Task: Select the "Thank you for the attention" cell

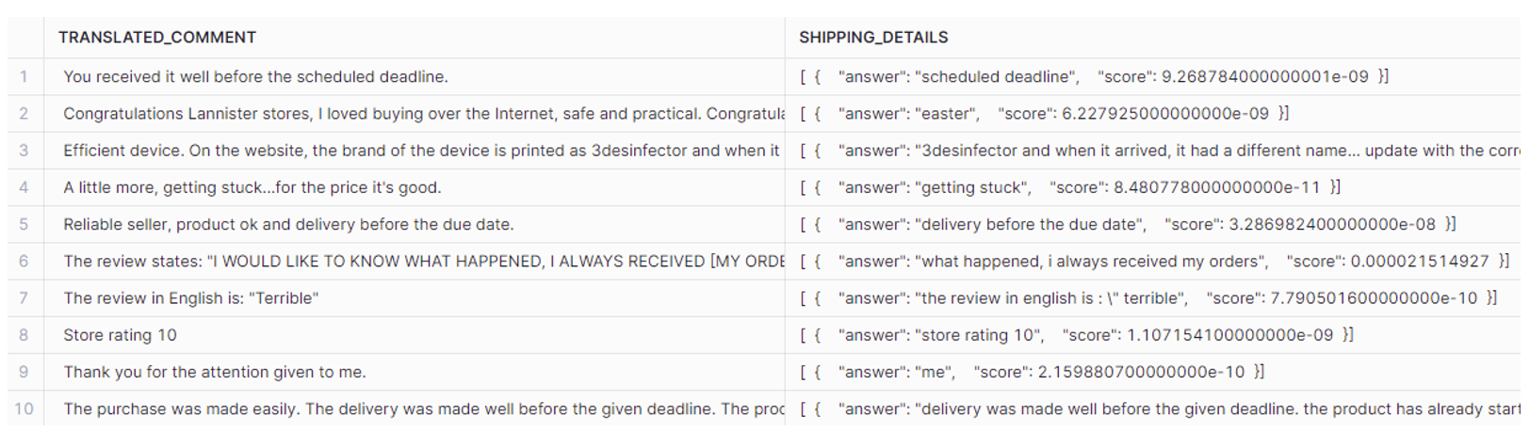Action: click(x=414, y=372)
